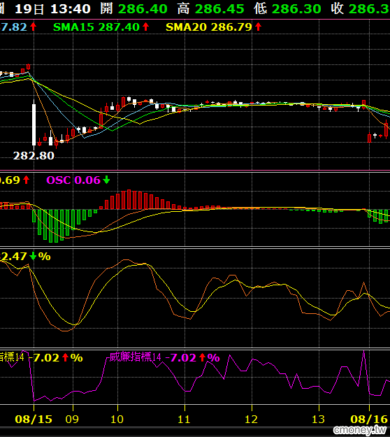Image resolution: width=390 pixels, height=437 pixels.
Task: Click the 09 o'clock tick on time axis
Action: [x=72, y=419]
